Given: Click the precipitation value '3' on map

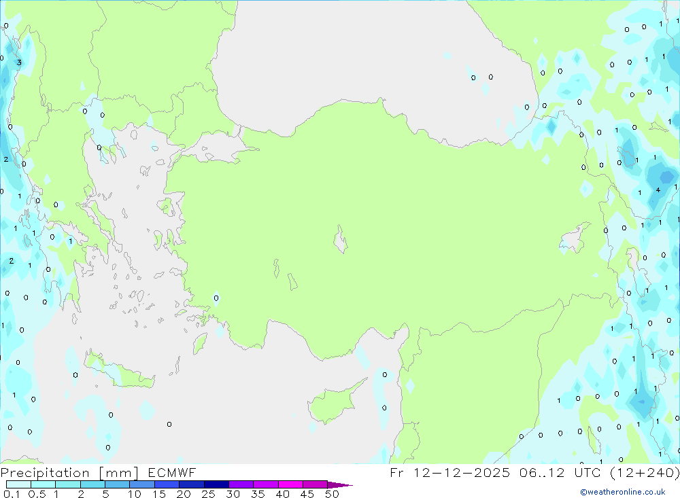Looking at the screenshot, I should coord(19,63).
